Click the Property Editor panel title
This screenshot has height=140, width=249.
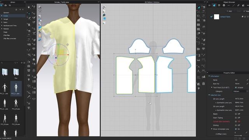229,73
